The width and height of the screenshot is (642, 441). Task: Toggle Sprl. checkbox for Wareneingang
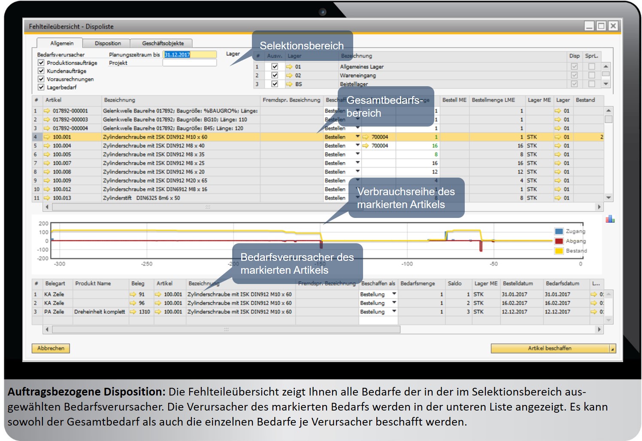point(592,75)
